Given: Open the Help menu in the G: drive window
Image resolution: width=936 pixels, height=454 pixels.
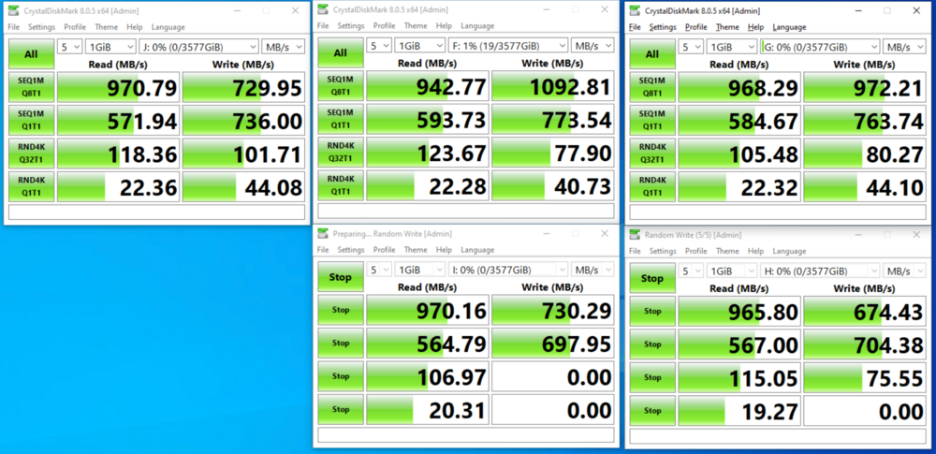Looking at the screenshot, I should 755,27.
